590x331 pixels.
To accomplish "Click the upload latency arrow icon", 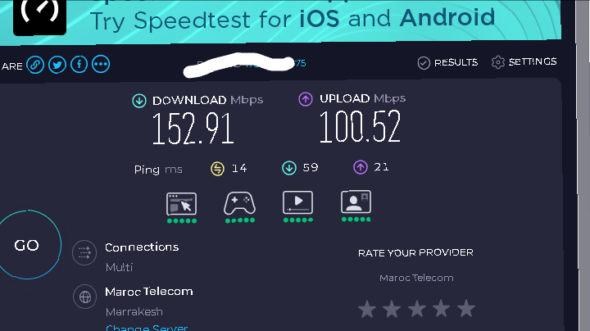I will (361, 167).
